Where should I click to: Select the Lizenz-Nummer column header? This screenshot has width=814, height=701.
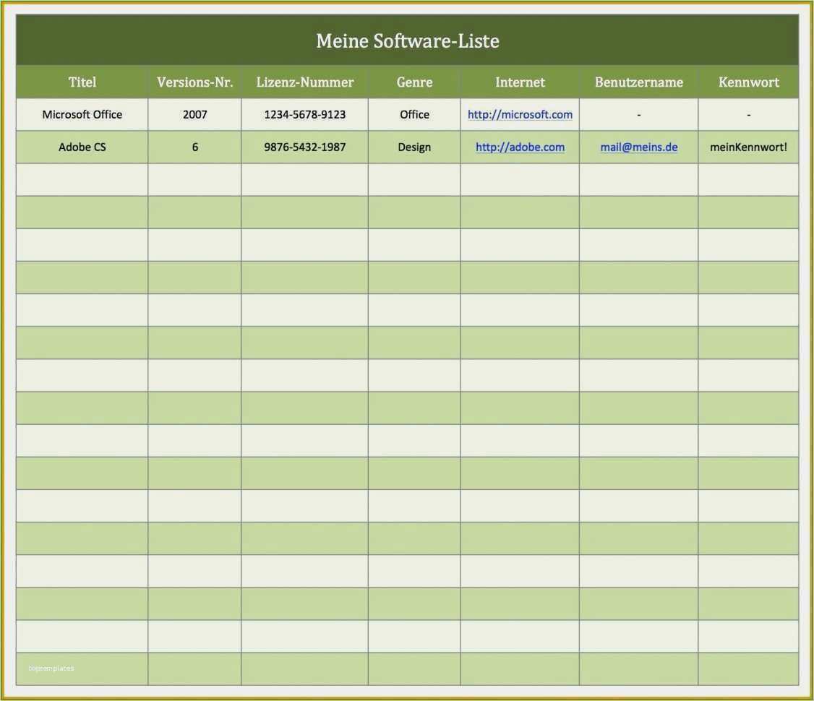(305, 82)
